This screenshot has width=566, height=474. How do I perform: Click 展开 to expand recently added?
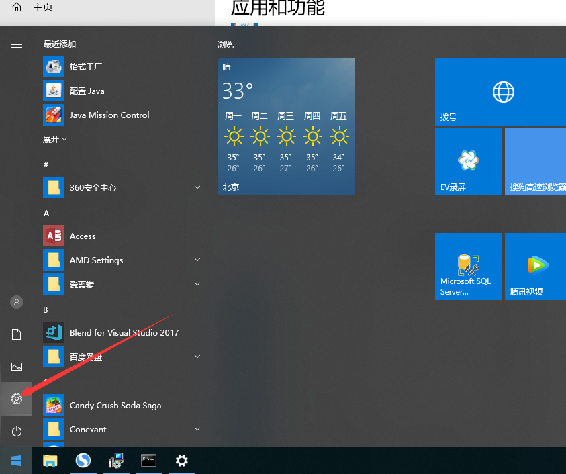pos(55,139)
